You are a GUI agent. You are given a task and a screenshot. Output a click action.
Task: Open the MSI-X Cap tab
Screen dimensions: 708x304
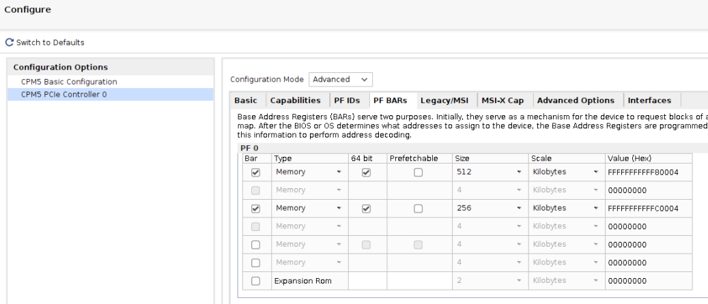point(502,100)
